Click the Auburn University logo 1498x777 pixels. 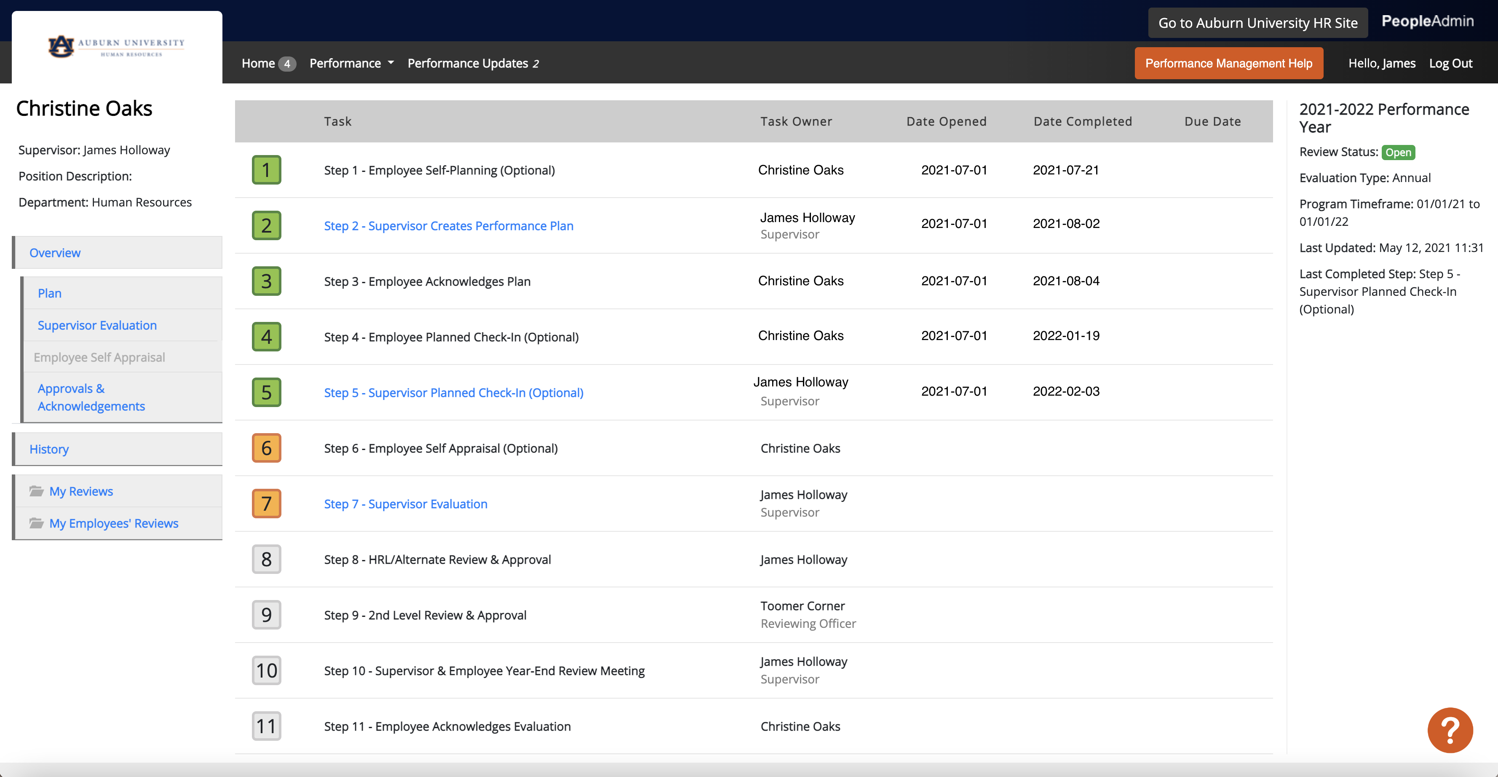[x=116, y=46]
